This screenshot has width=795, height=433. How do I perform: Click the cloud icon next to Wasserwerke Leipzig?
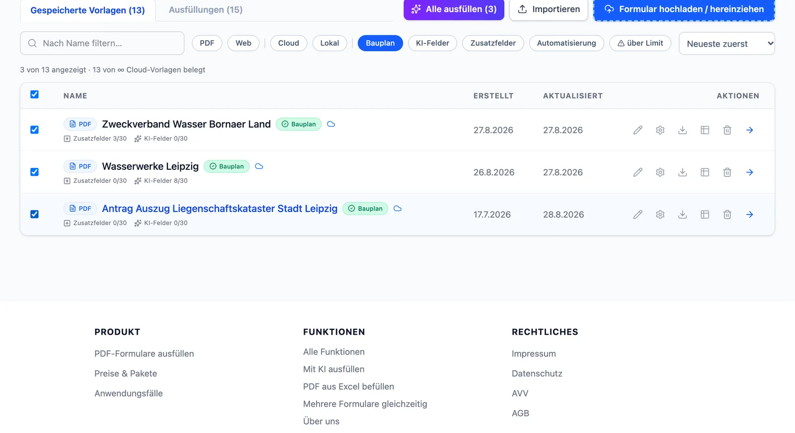click(259, 166)
